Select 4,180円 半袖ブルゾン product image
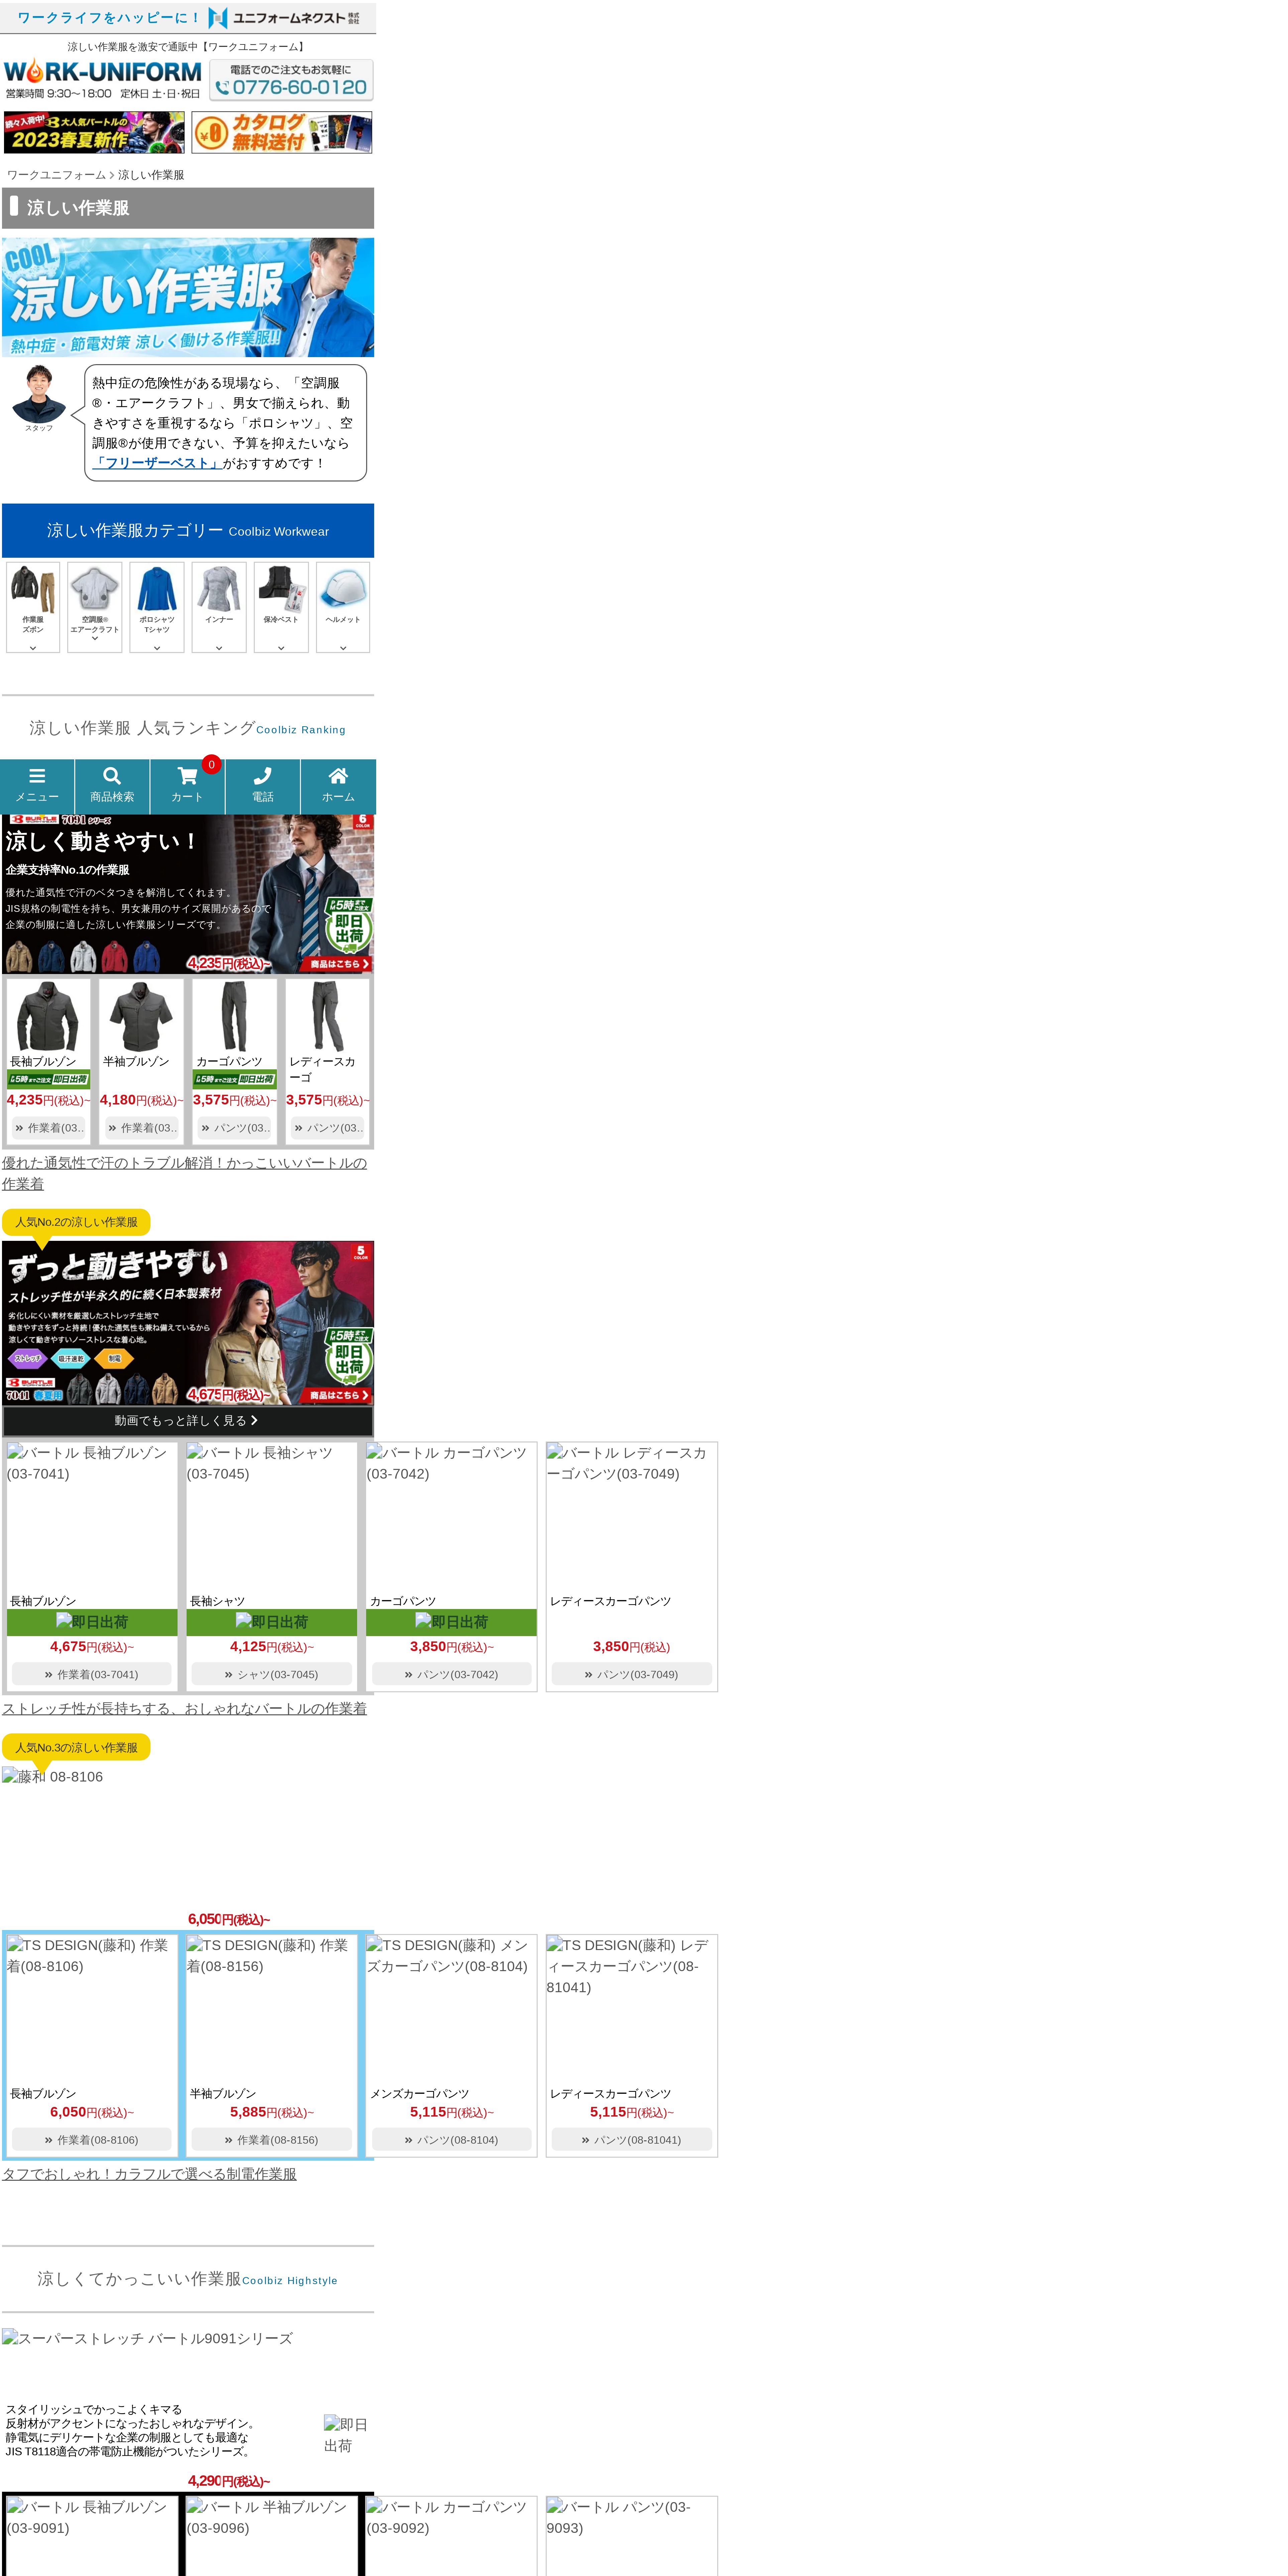 tap(141, 1016)
